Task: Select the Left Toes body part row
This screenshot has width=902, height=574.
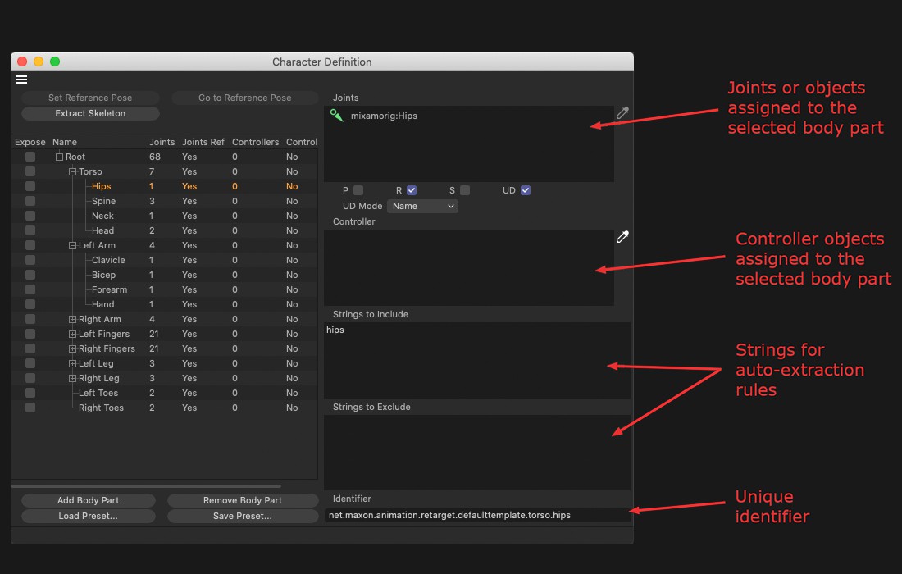Action: tap(165, 393)
